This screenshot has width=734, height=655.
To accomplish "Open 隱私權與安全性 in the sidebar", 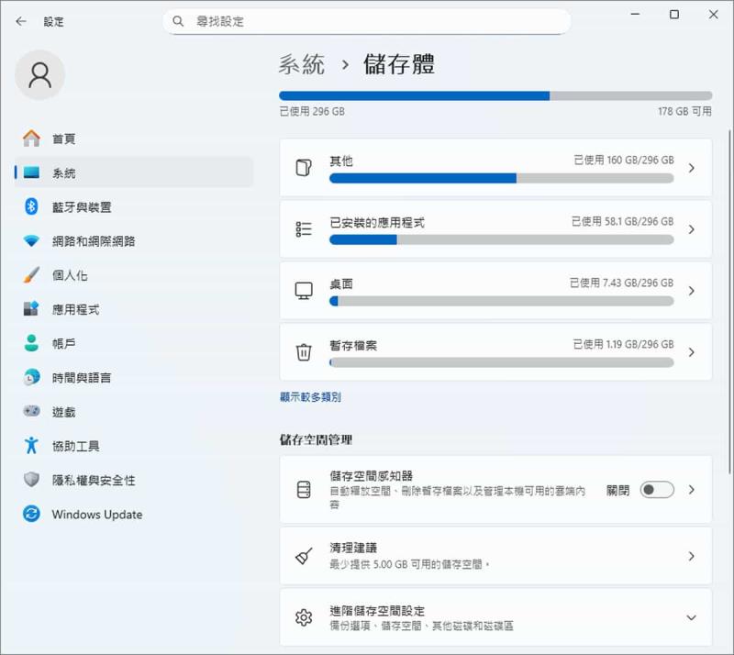I will click(93, 481).
